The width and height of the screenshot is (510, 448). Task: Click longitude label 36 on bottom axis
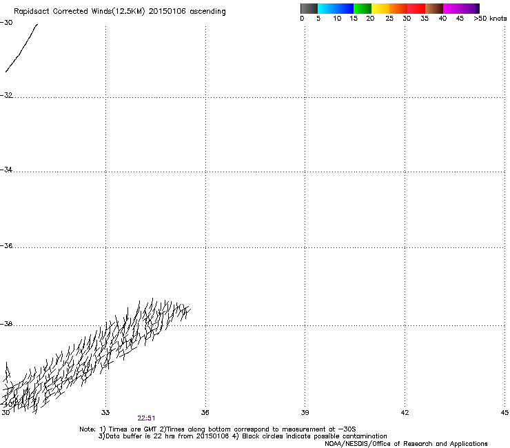tap(205, 413)
